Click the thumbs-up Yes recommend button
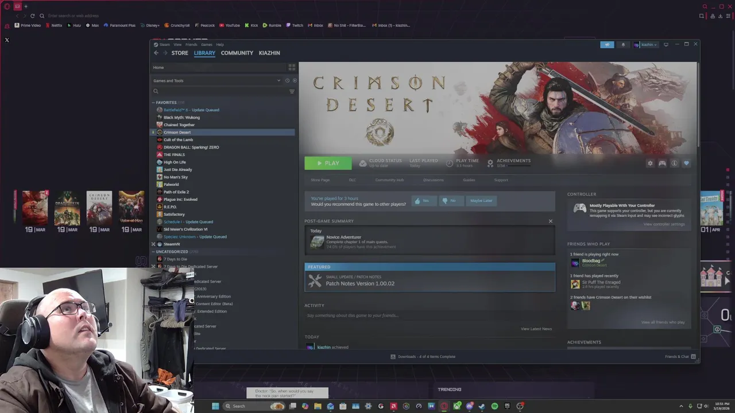 tap(424, 201)
